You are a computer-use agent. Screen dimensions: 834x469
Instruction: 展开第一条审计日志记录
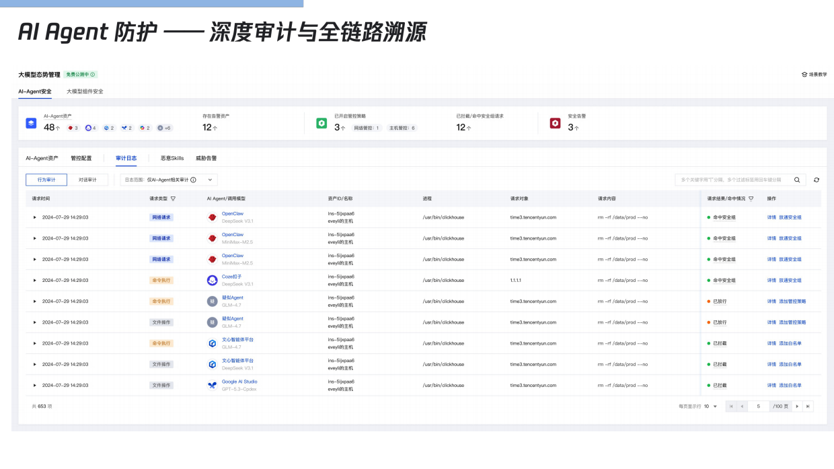point(32,217)
